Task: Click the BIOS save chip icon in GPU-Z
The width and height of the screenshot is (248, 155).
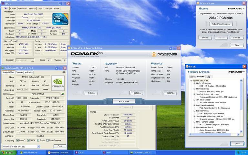Action: [63, 94]
